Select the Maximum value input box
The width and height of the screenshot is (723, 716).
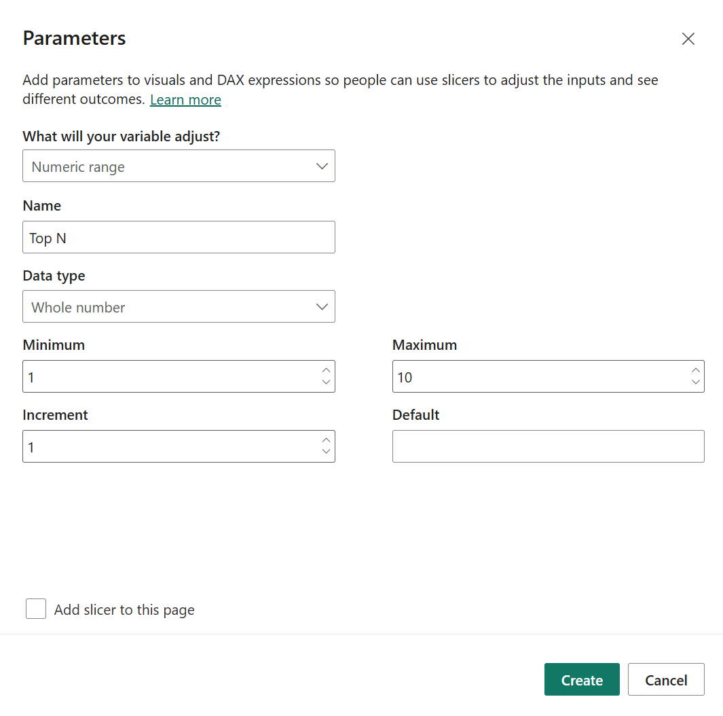[540, 376]
